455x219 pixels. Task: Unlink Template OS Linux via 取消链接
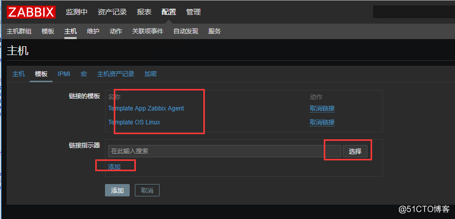(x=322, y=122)
